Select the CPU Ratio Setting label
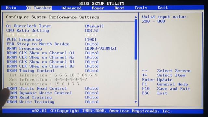The width and height of the screenshot is (208, 117). pos(28,31)
